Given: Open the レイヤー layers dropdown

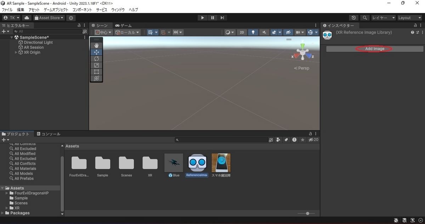Looking at the screenshot, I should (x=384, y=18).
